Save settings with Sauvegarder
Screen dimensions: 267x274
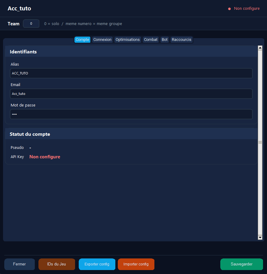click(241, 264)
